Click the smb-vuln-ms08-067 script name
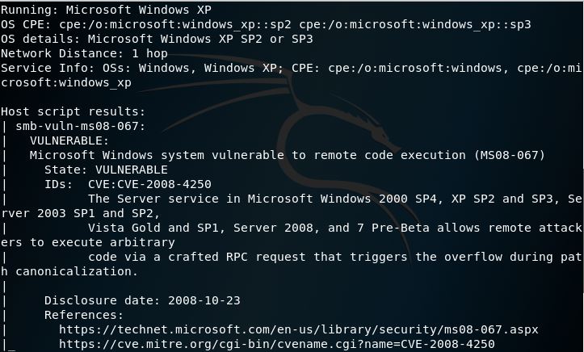The width and height of the screenshot is (584, 352). [x=79, y=126]
